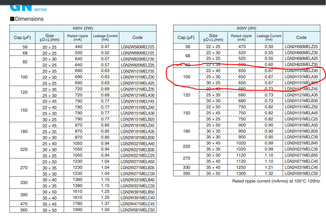Select Cap.(µF) header in 500V table
This screenshot has width=326, height=219.
pos(186,37)
